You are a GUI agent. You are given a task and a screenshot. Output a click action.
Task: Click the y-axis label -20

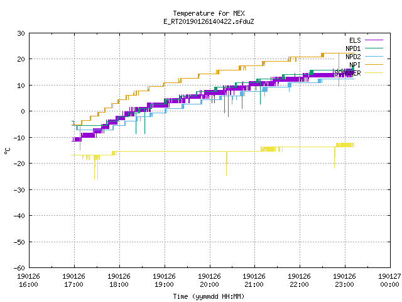coord(19,164)
